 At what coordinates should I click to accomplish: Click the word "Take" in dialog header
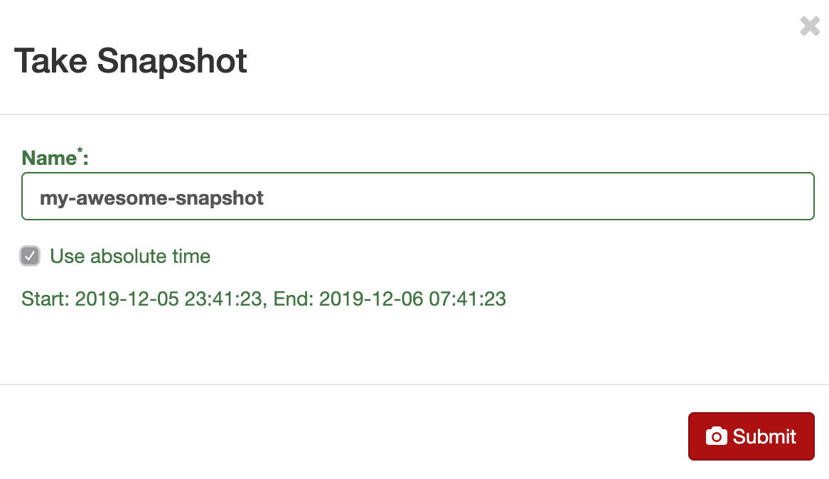(51, 61)
